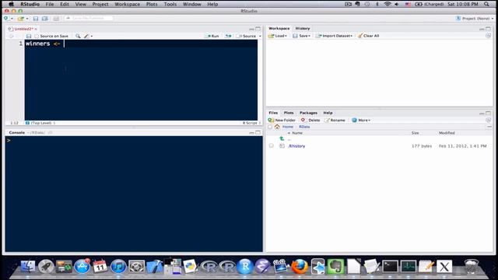Click the Size column header
The image size is (498, 280).
tap(415, 133)
